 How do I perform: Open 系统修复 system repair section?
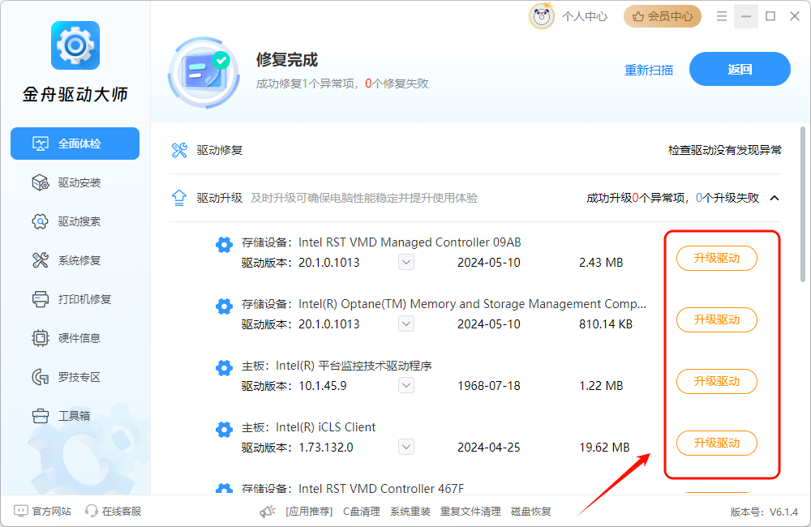pos(67,260)
